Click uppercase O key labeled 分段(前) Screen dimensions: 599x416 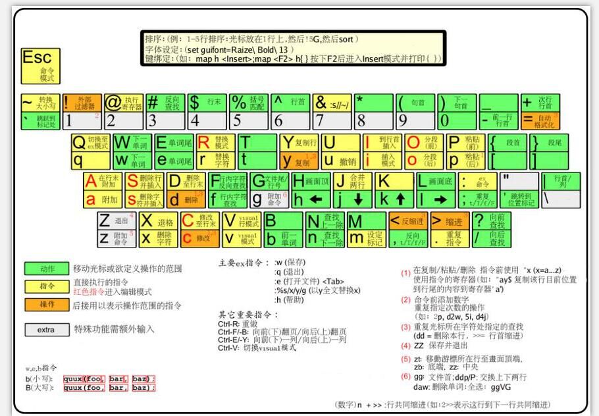(424, 143)
